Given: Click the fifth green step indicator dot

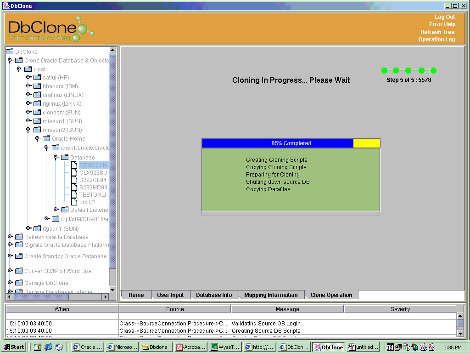Looking at the screenshot, I should point(433,70).
